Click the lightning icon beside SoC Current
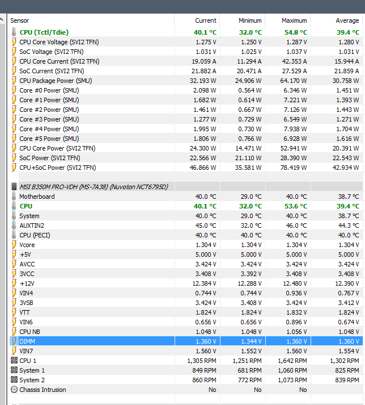This screenshot has width=365, height=405. click(x=14, y=71)
